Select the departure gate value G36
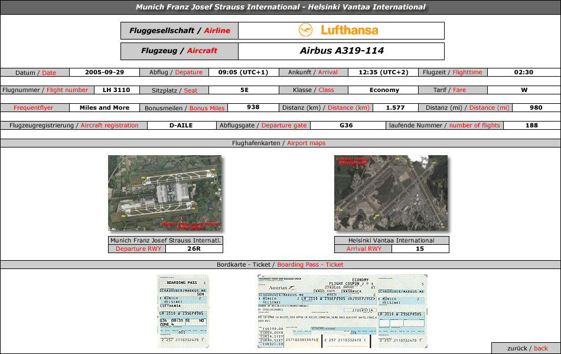This screenshot has height=354, width=561. click(x=346, y=126)
